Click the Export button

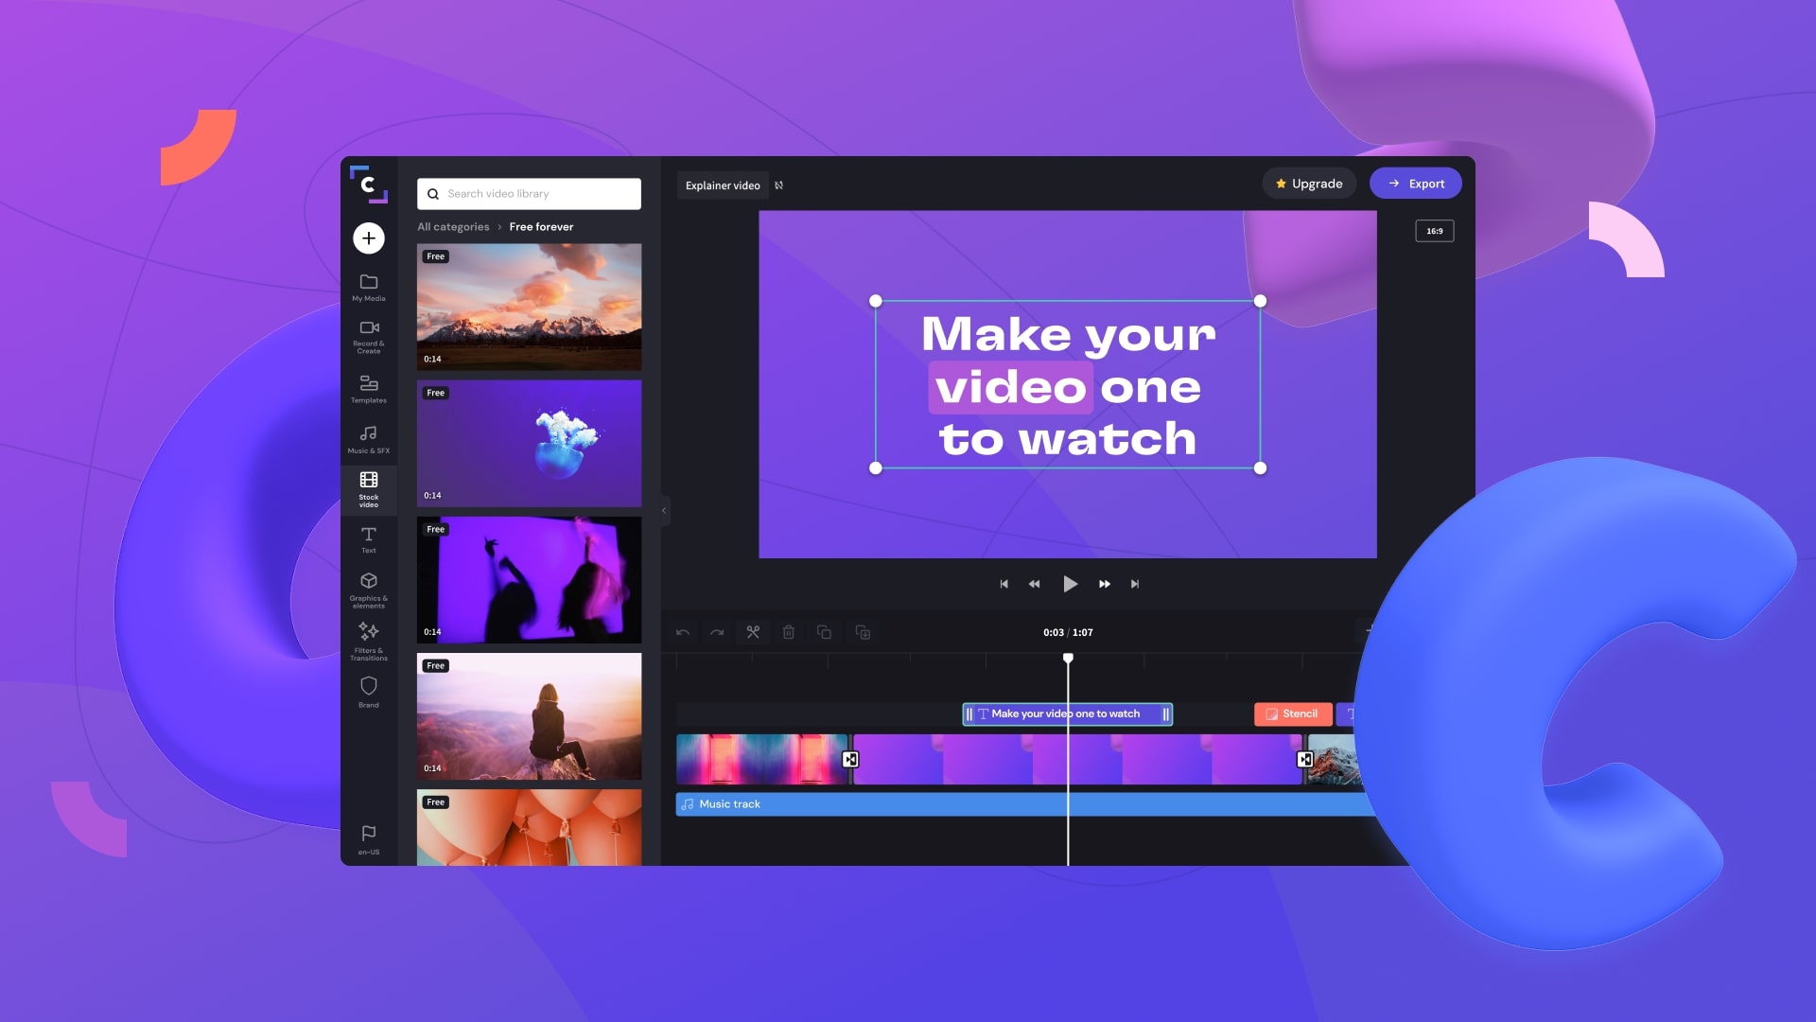pos(1416,183)
